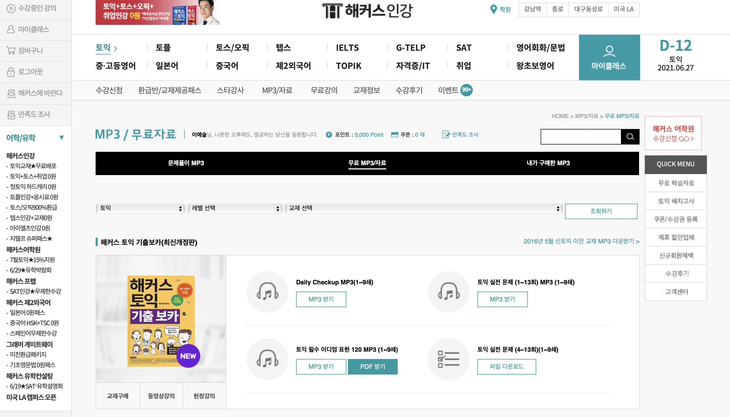730x417 pixels.
Task: Click headphone icon for 토익 실전 문제 (1~13회) MP3
Action: 448,292
